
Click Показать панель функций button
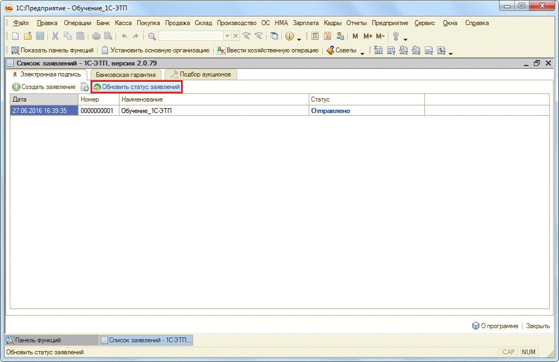52,50
